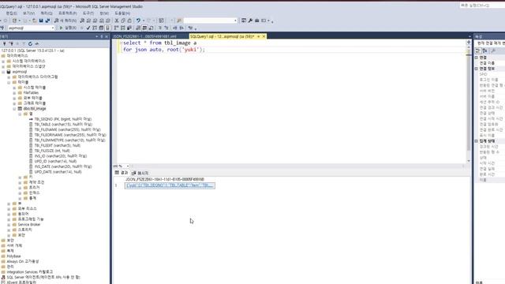Sort properties alphabetically icon
Viewport: 505px width, 284px height.
coord(484,50)
